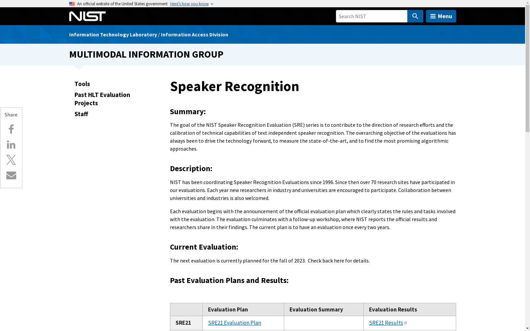Screen dimensions: 530x331
Task: Click the page vertical scrollbar thumb
Action: pyautogui.click(x=527, y=68)
